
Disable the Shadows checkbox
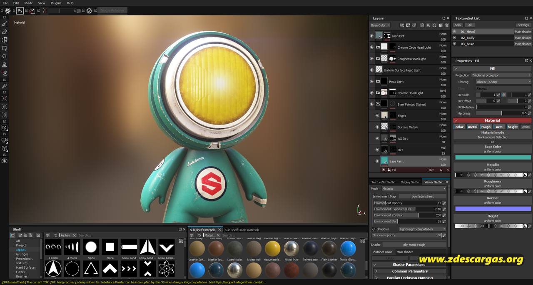374,229
